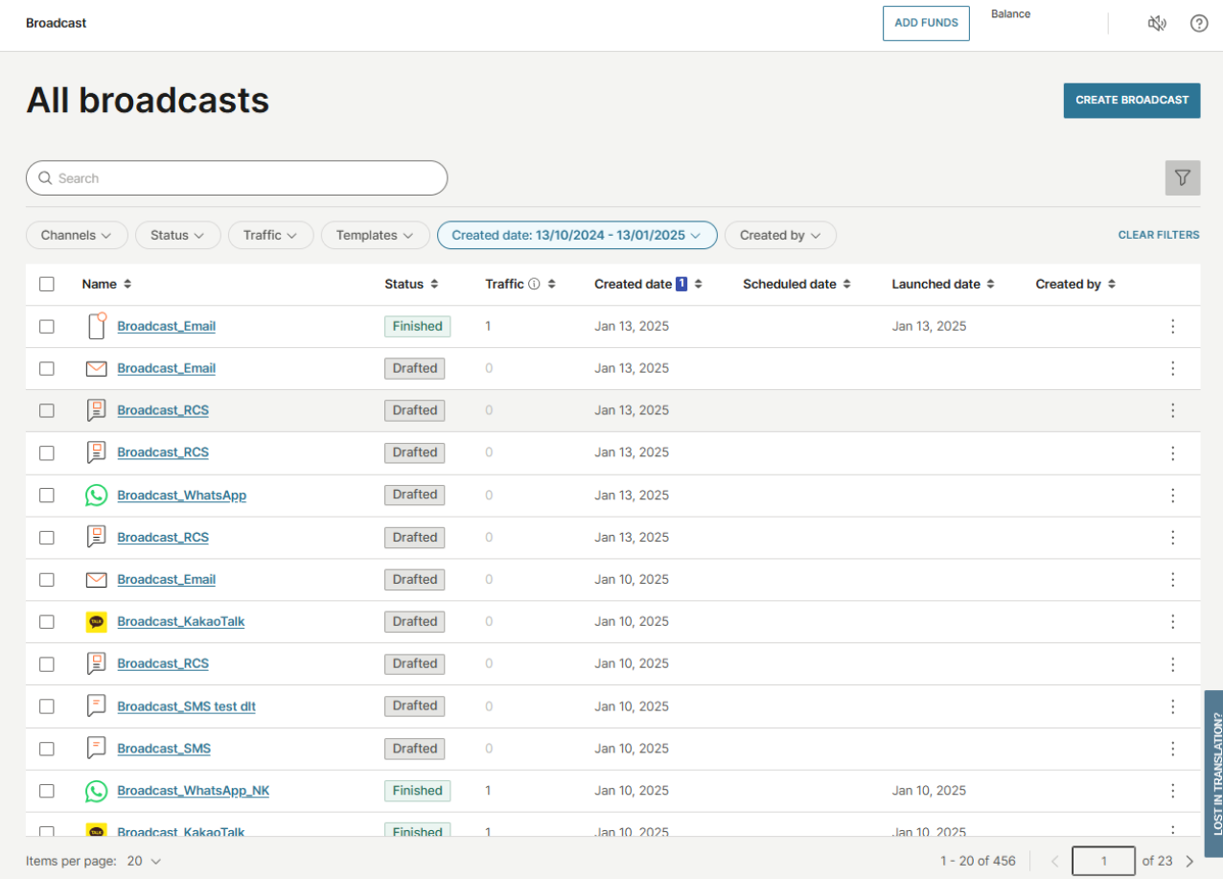Click the WhatsApp icon beside Broadcast_WhatsApp_NK
This screenshot has height=879, width=1223.
click(x=96, y=791)
